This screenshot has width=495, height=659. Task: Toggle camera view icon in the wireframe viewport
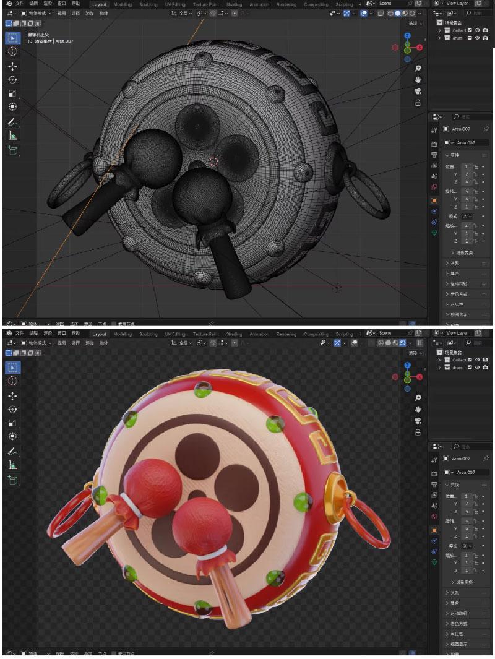pyautogui.click(x=418, y=91)
